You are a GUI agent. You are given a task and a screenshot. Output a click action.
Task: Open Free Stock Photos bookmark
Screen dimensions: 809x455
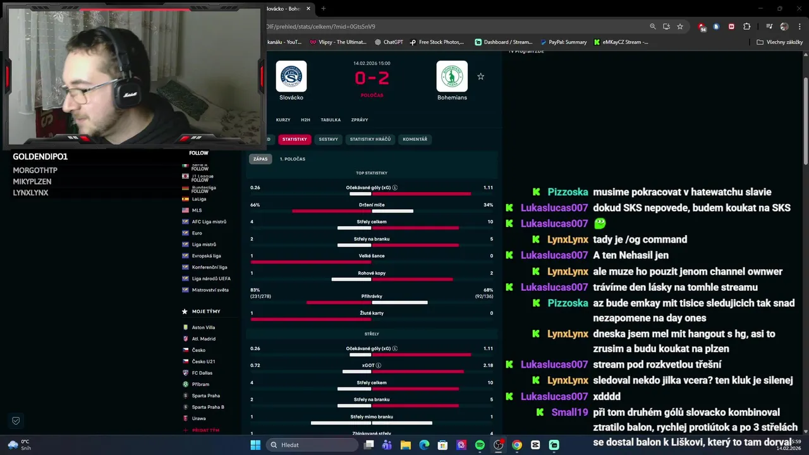pyautogui.click(x=437, y=42)
